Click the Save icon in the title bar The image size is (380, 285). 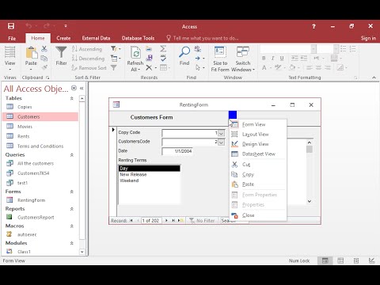click(11, 26)
